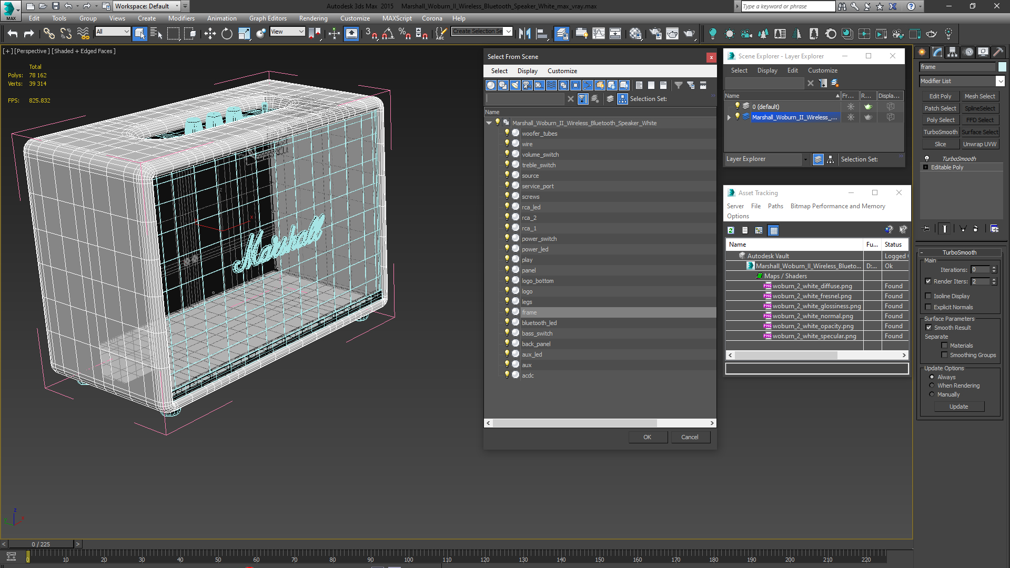
Task: Click the object color swatch beside frame name
Action: tap(1003, 67)
